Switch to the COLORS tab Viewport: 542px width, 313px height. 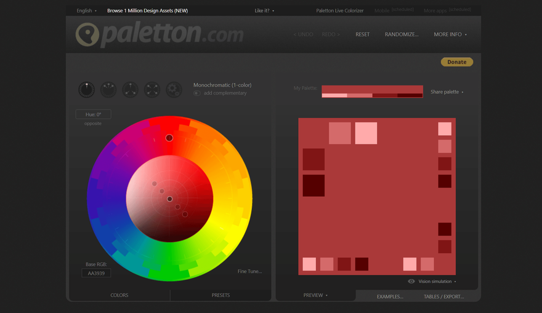point(119,295)
